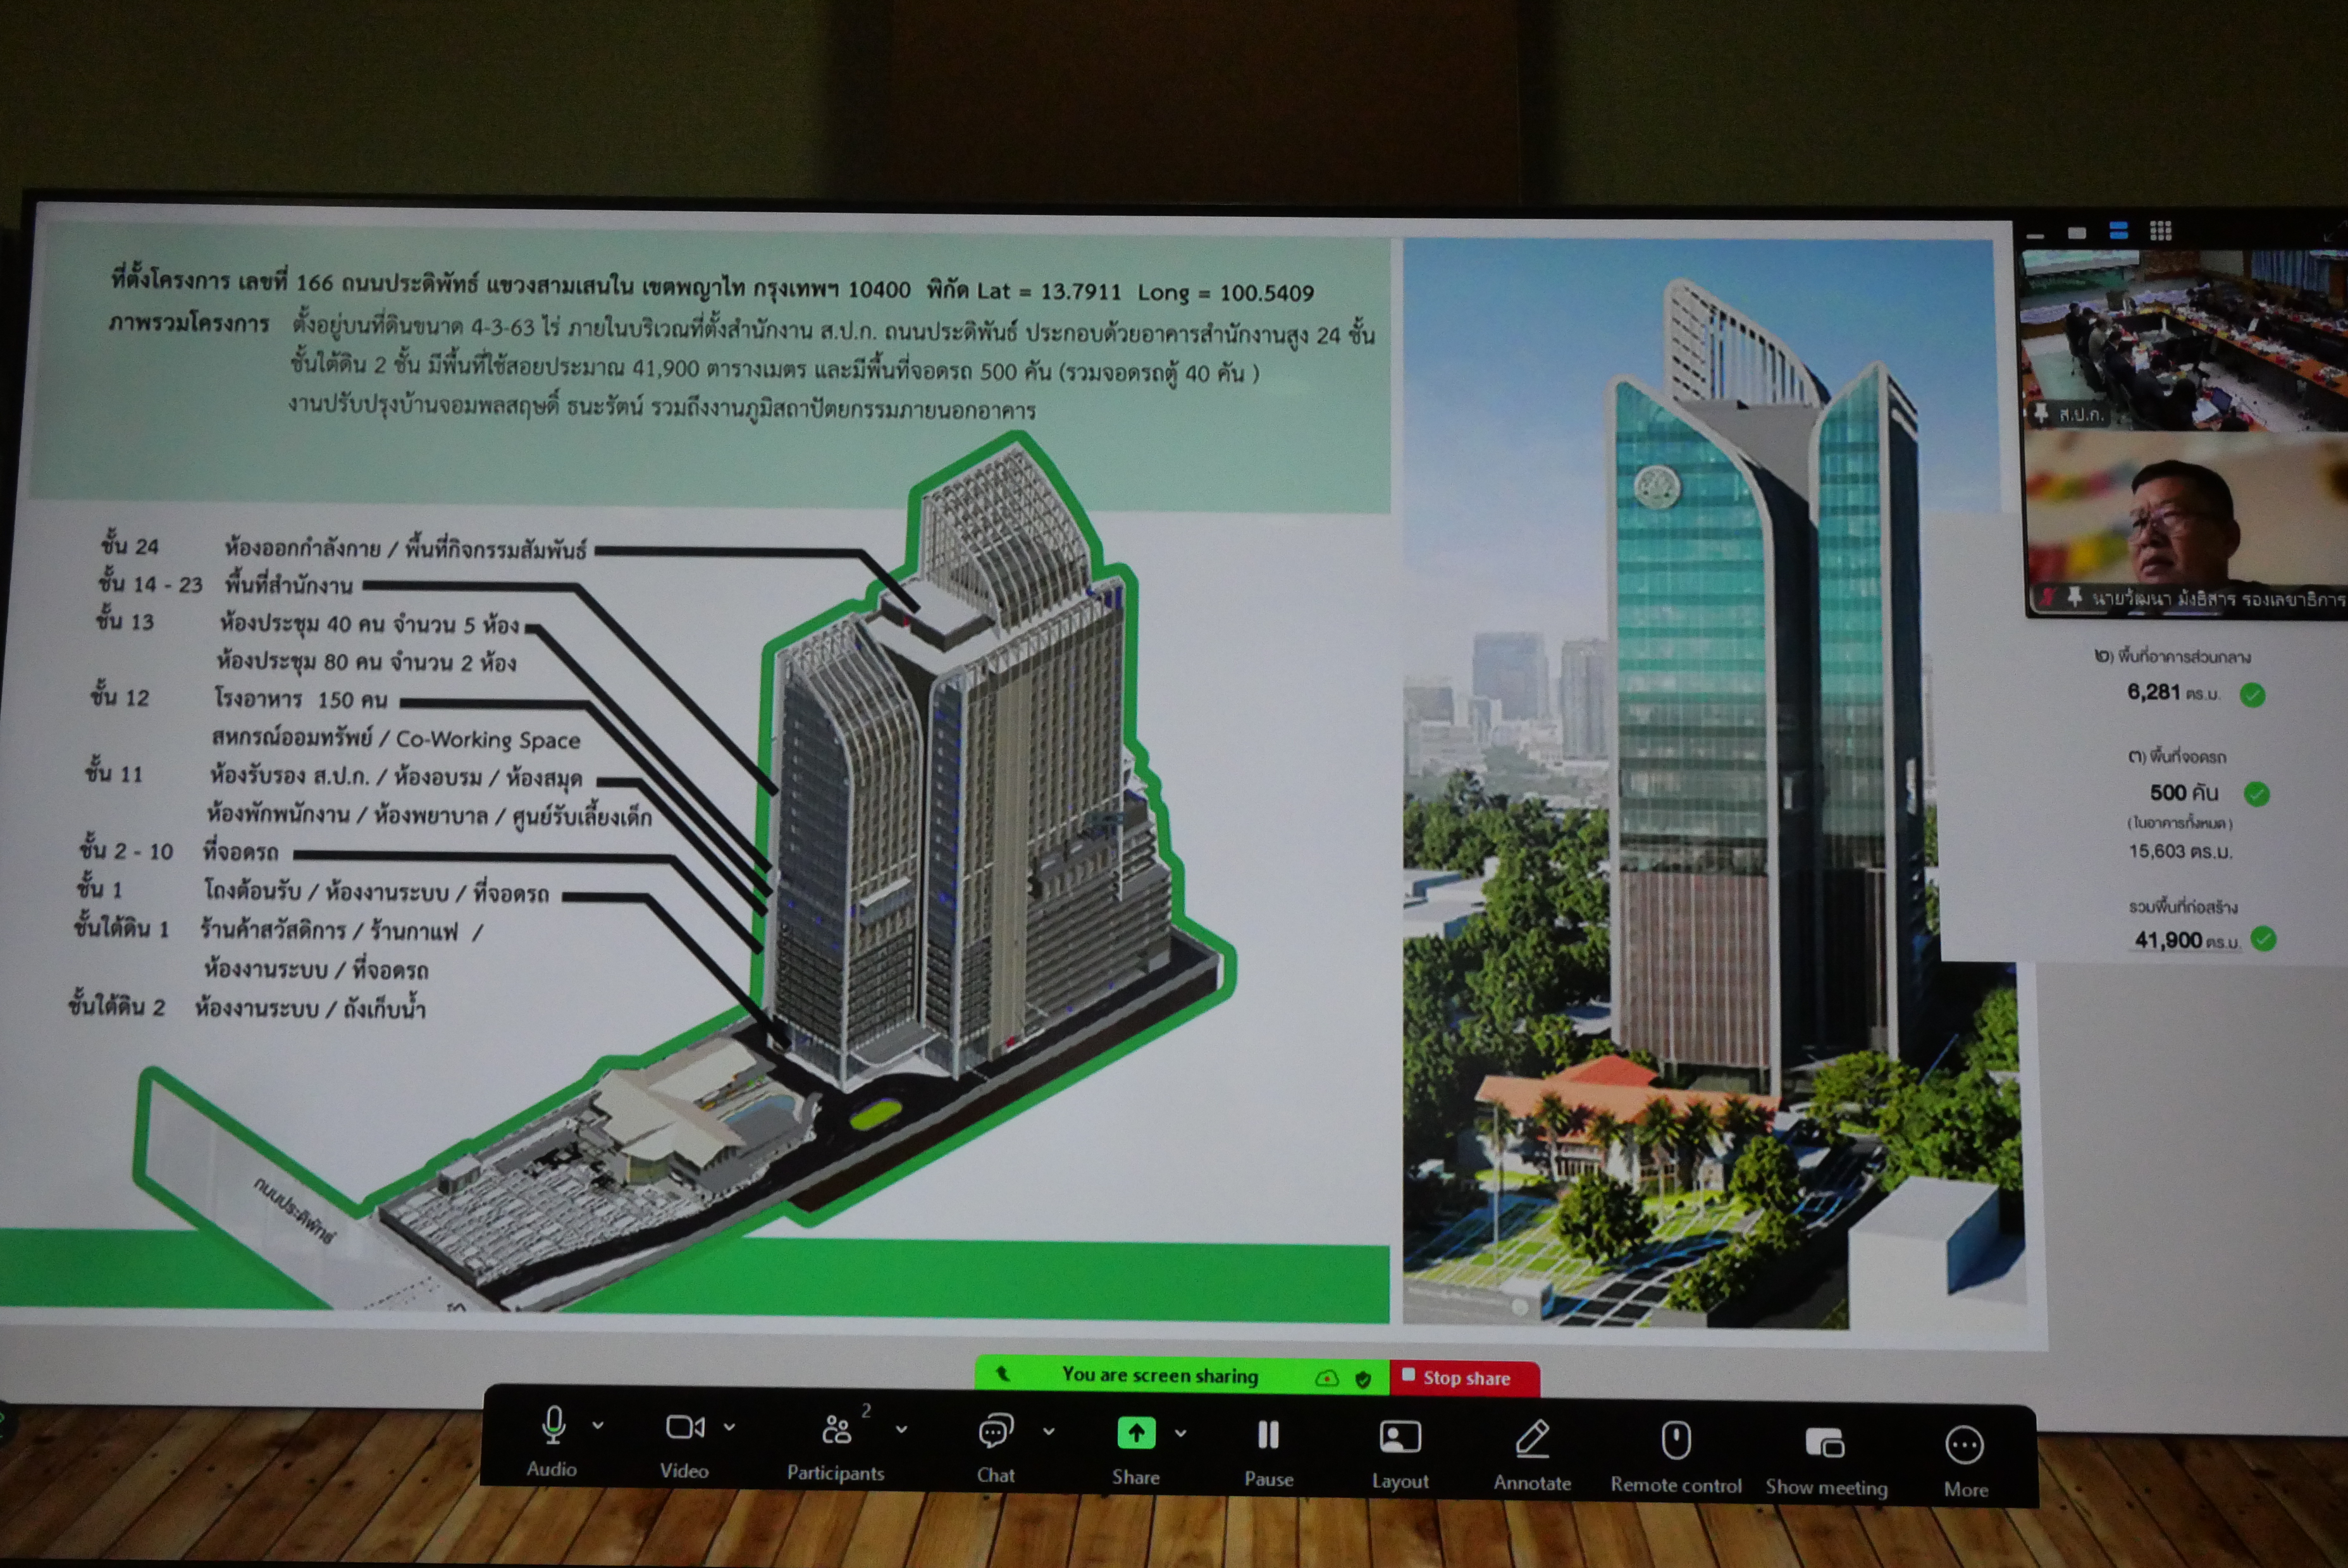Click the "Co-Working Space" text
The width and height of the screenshot is (2348, 1568).
tap(488, 740)
